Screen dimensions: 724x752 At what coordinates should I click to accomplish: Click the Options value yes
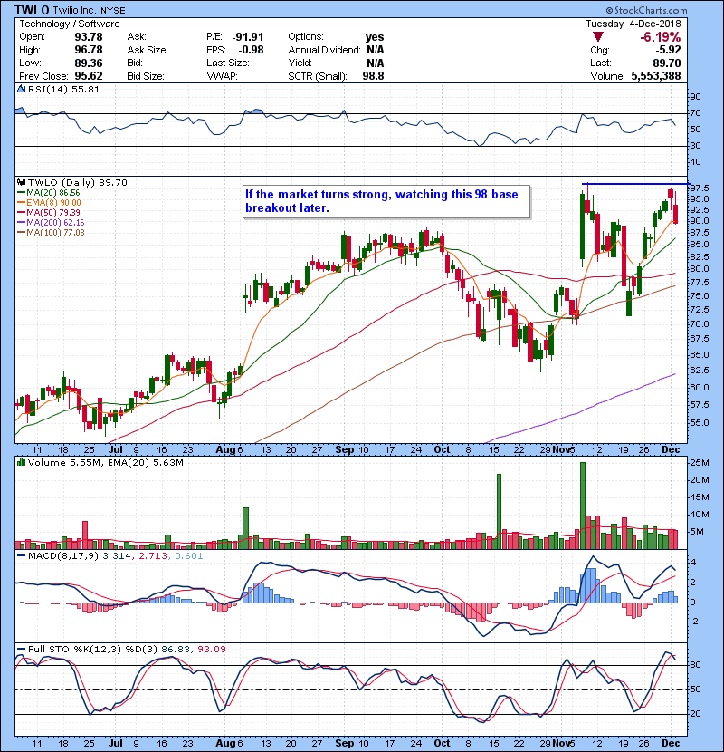(x=375, y=37)
